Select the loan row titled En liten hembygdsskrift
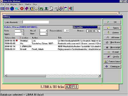The image size is (128, 96). tap(52, 41)
